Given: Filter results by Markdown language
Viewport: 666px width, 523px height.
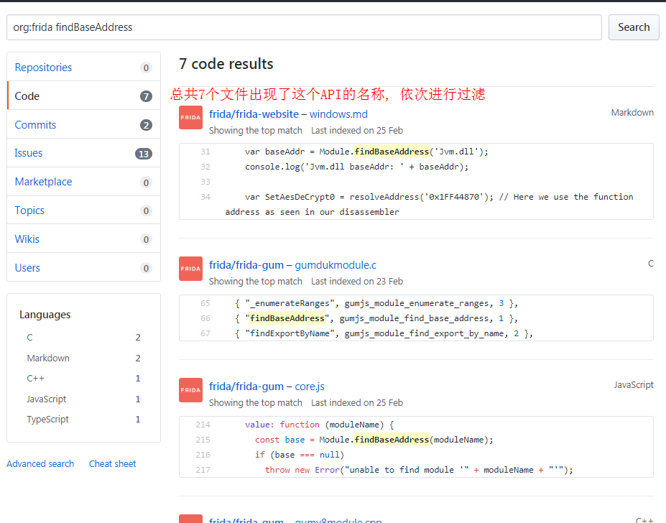Looking at the screenshot, I should pos(83,358).
